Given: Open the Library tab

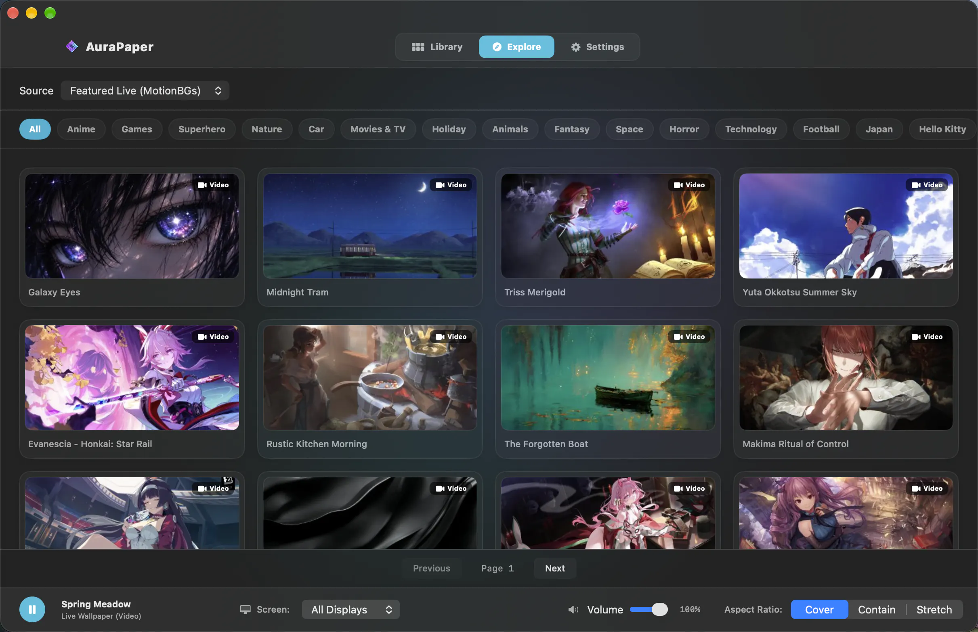Looking at the screenshot, I should (x=437, y=47).
